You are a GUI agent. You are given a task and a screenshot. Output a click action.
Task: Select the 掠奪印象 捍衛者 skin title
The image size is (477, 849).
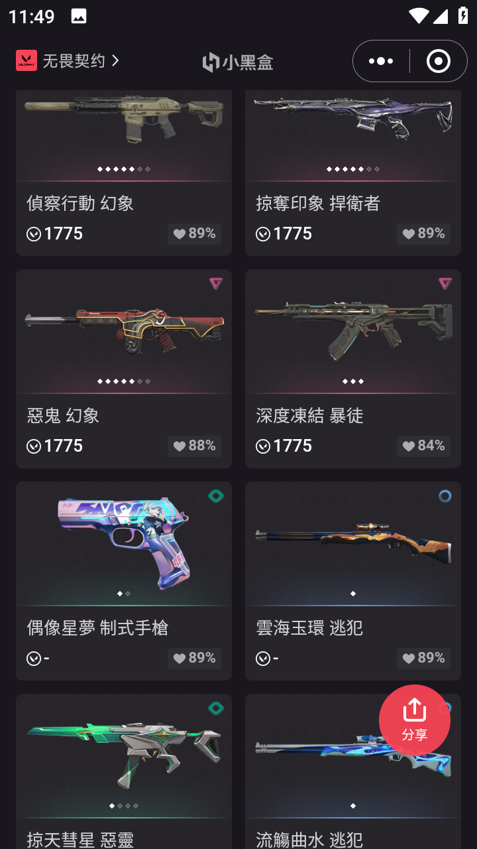pyautogui.click(x=318, y=203)
